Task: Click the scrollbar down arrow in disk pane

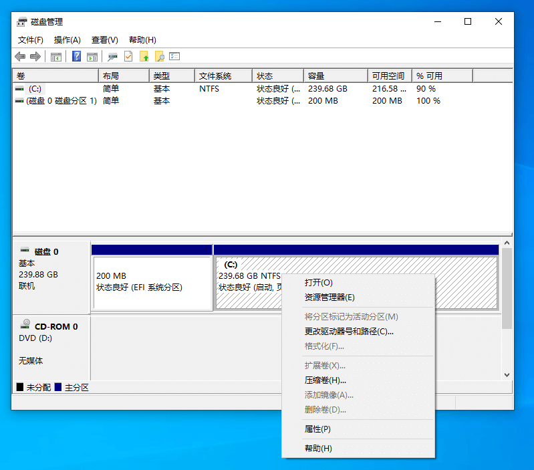Action: click(507, 375)
